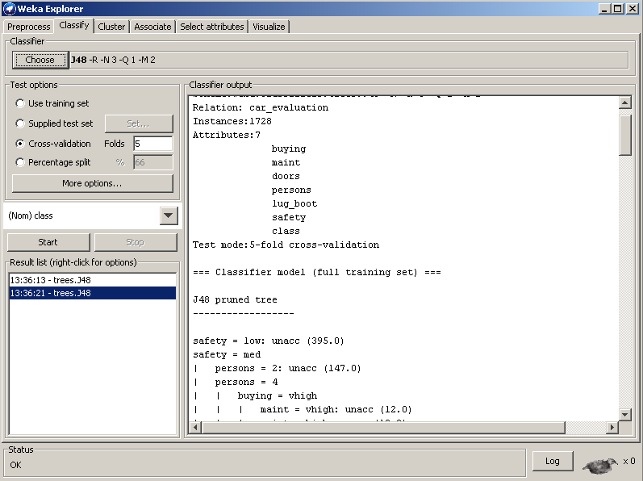Image resolution: width=643 pixels, height=481 pixels.
Task: Open the (Nom) class attribute dropdown
Action: [169, 215]
